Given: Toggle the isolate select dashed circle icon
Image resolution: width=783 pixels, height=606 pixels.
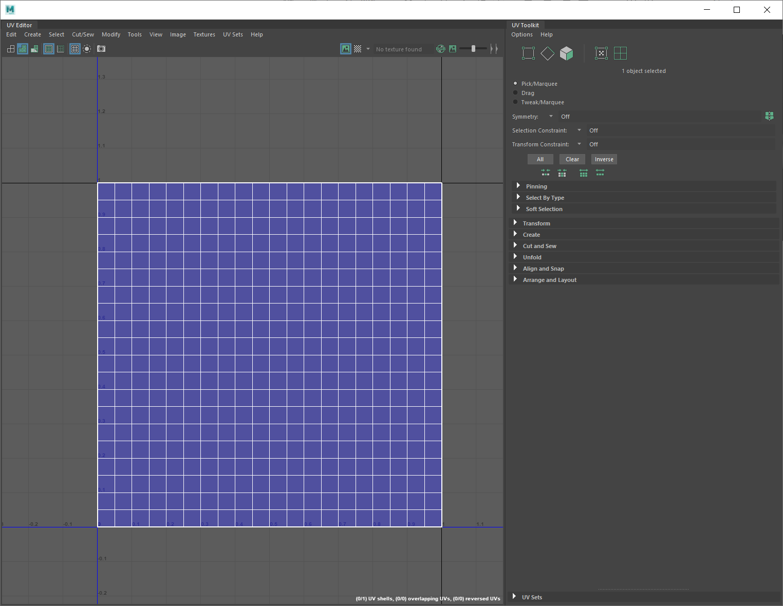Looking at the screenshot, I should (87, 49).
